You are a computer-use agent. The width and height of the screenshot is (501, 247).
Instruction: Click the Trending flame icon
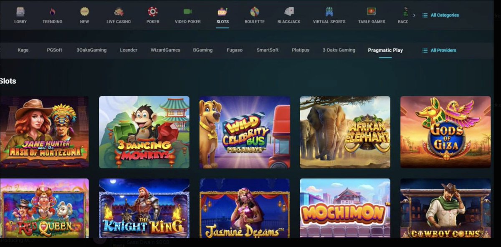(52, 11)
